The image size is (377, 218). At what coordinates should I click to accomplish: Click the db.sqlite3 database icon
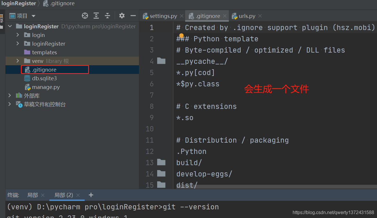(x=27, y=78)
